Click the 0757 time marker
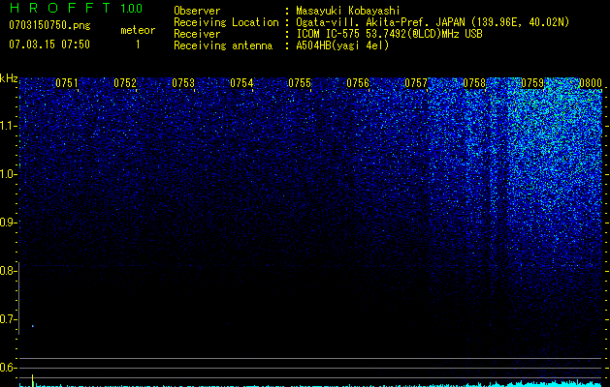Image resolution: width=610 pixels, height=387 pixels. pyautogui.click(x=416, y=83)
